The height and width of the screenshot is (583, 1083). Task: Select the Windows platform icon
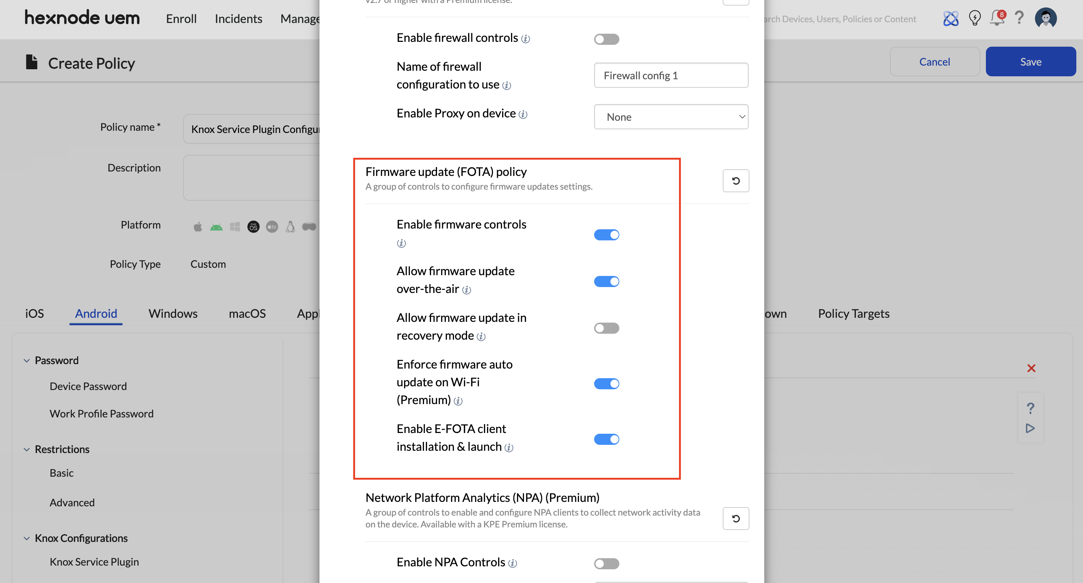pyautogui.click(x=235, y=227)
